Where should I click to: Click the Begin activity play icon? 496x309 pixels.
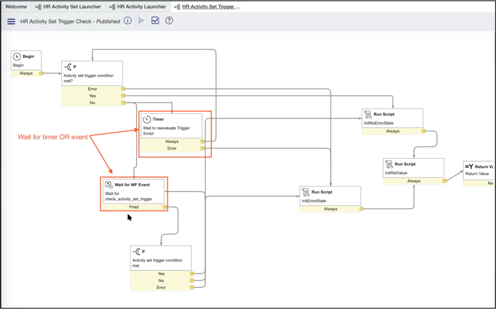pos(17,56)
